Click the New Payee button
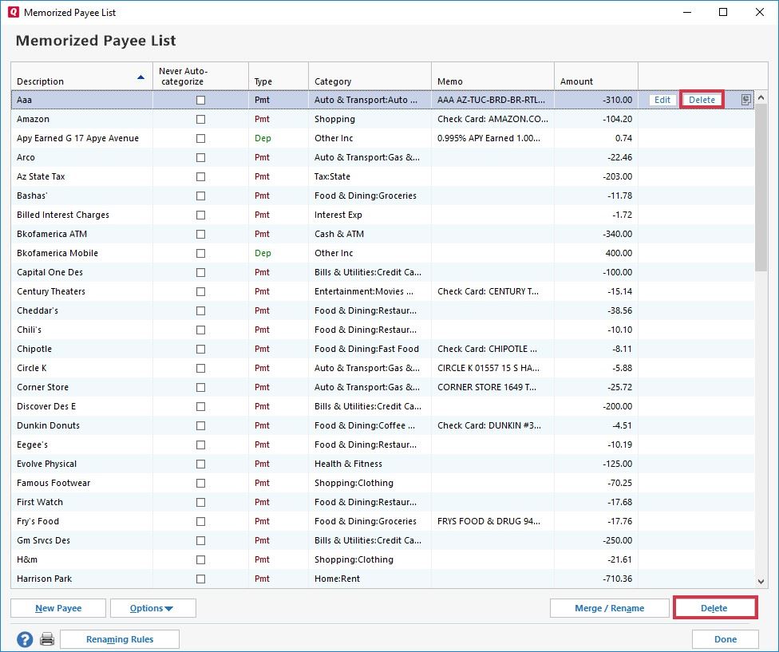This screenshot has height=652, width=779. point(57,608)
